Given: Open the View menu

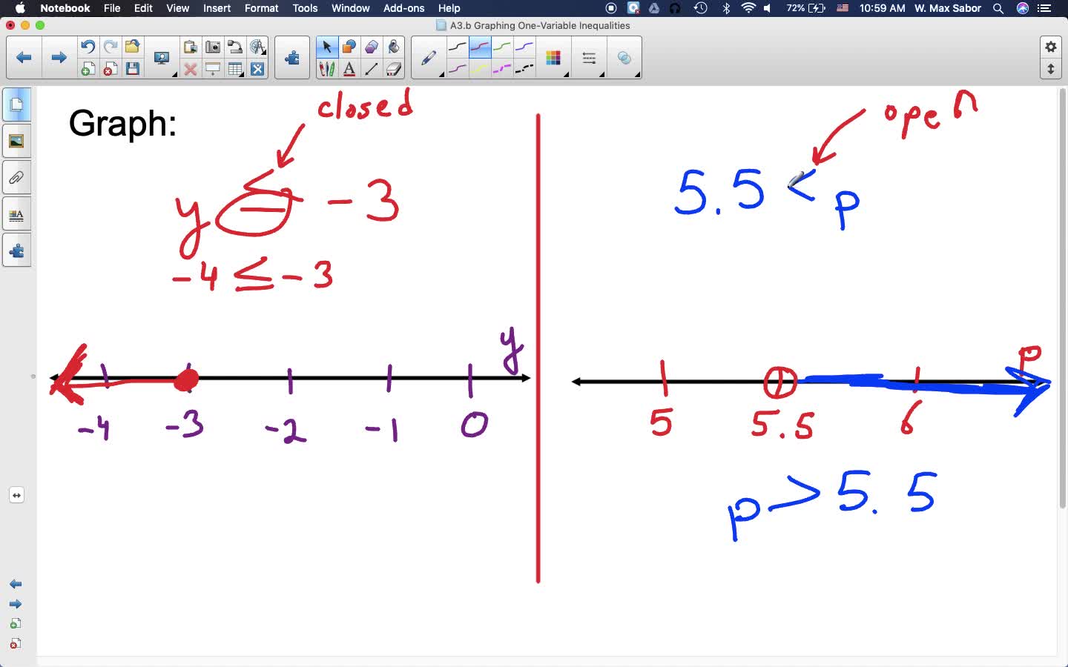Looking at the screenshot, I should pos(177,8).
